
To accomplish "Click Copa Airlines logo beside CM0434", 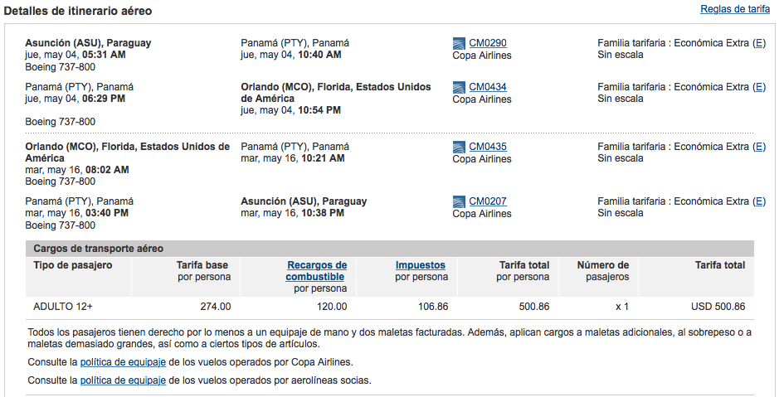I will tap(459, 87).
